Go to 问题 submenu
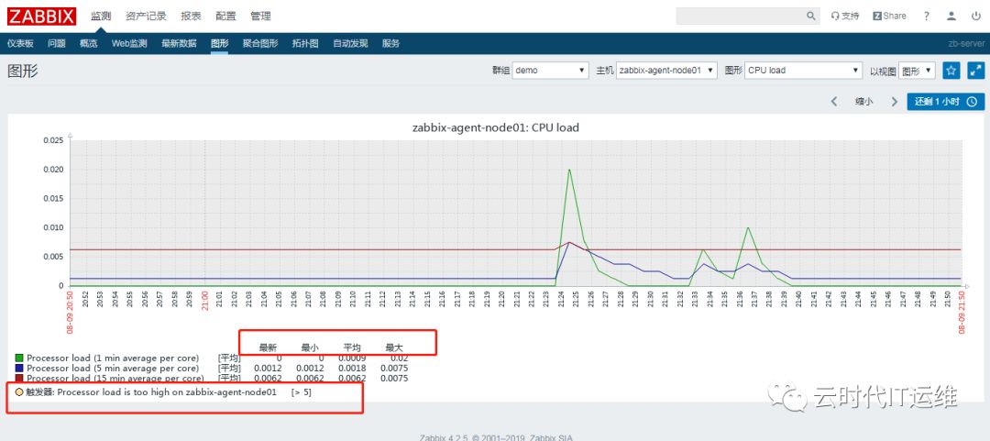 tap(56, 44)
